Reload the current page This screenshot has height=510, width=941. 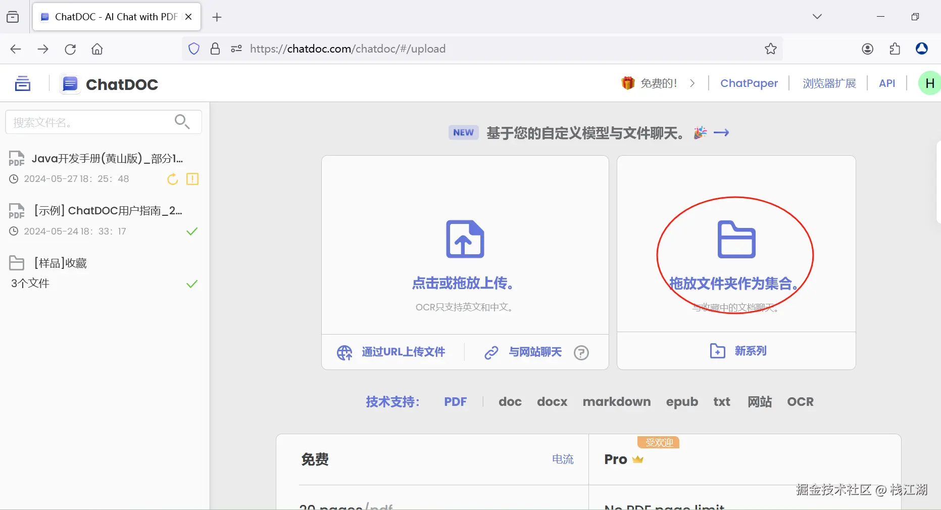point(70,49)
